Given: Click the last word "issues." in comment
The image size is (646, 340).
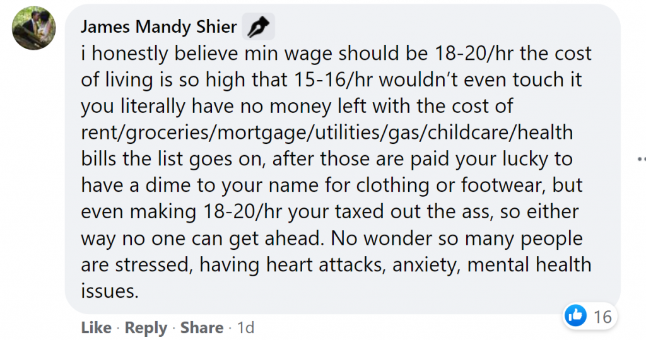Looking at the screenshot, I should (109, 290).
